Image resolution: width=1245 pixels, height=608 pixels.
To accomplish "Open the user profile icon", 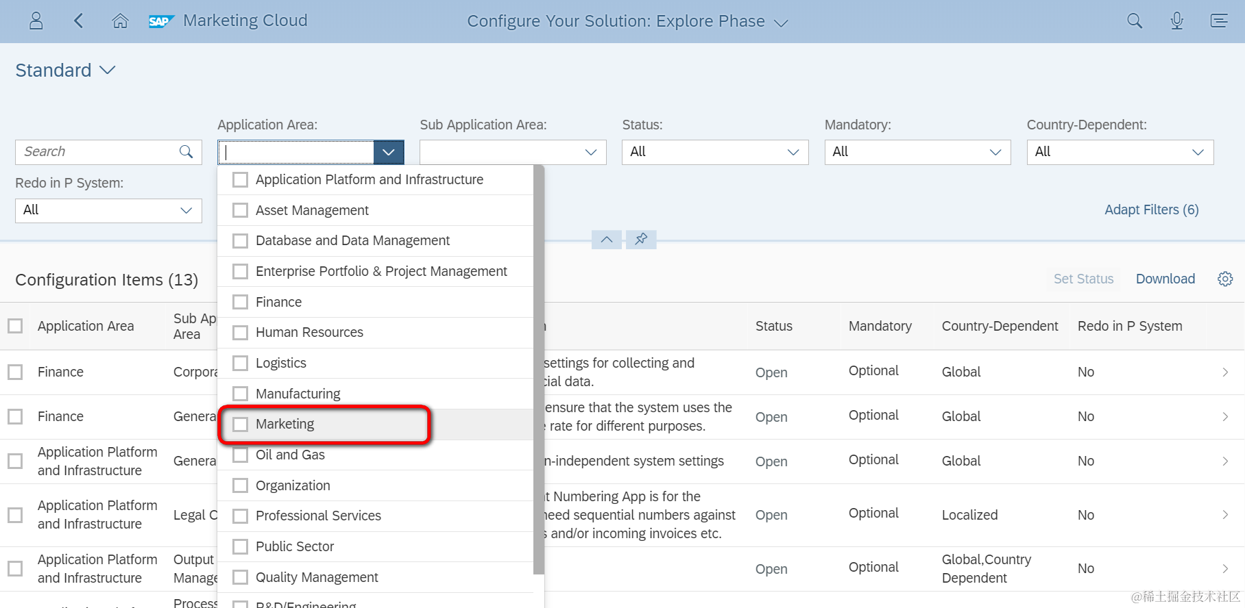I will click(x=36, y=21).
